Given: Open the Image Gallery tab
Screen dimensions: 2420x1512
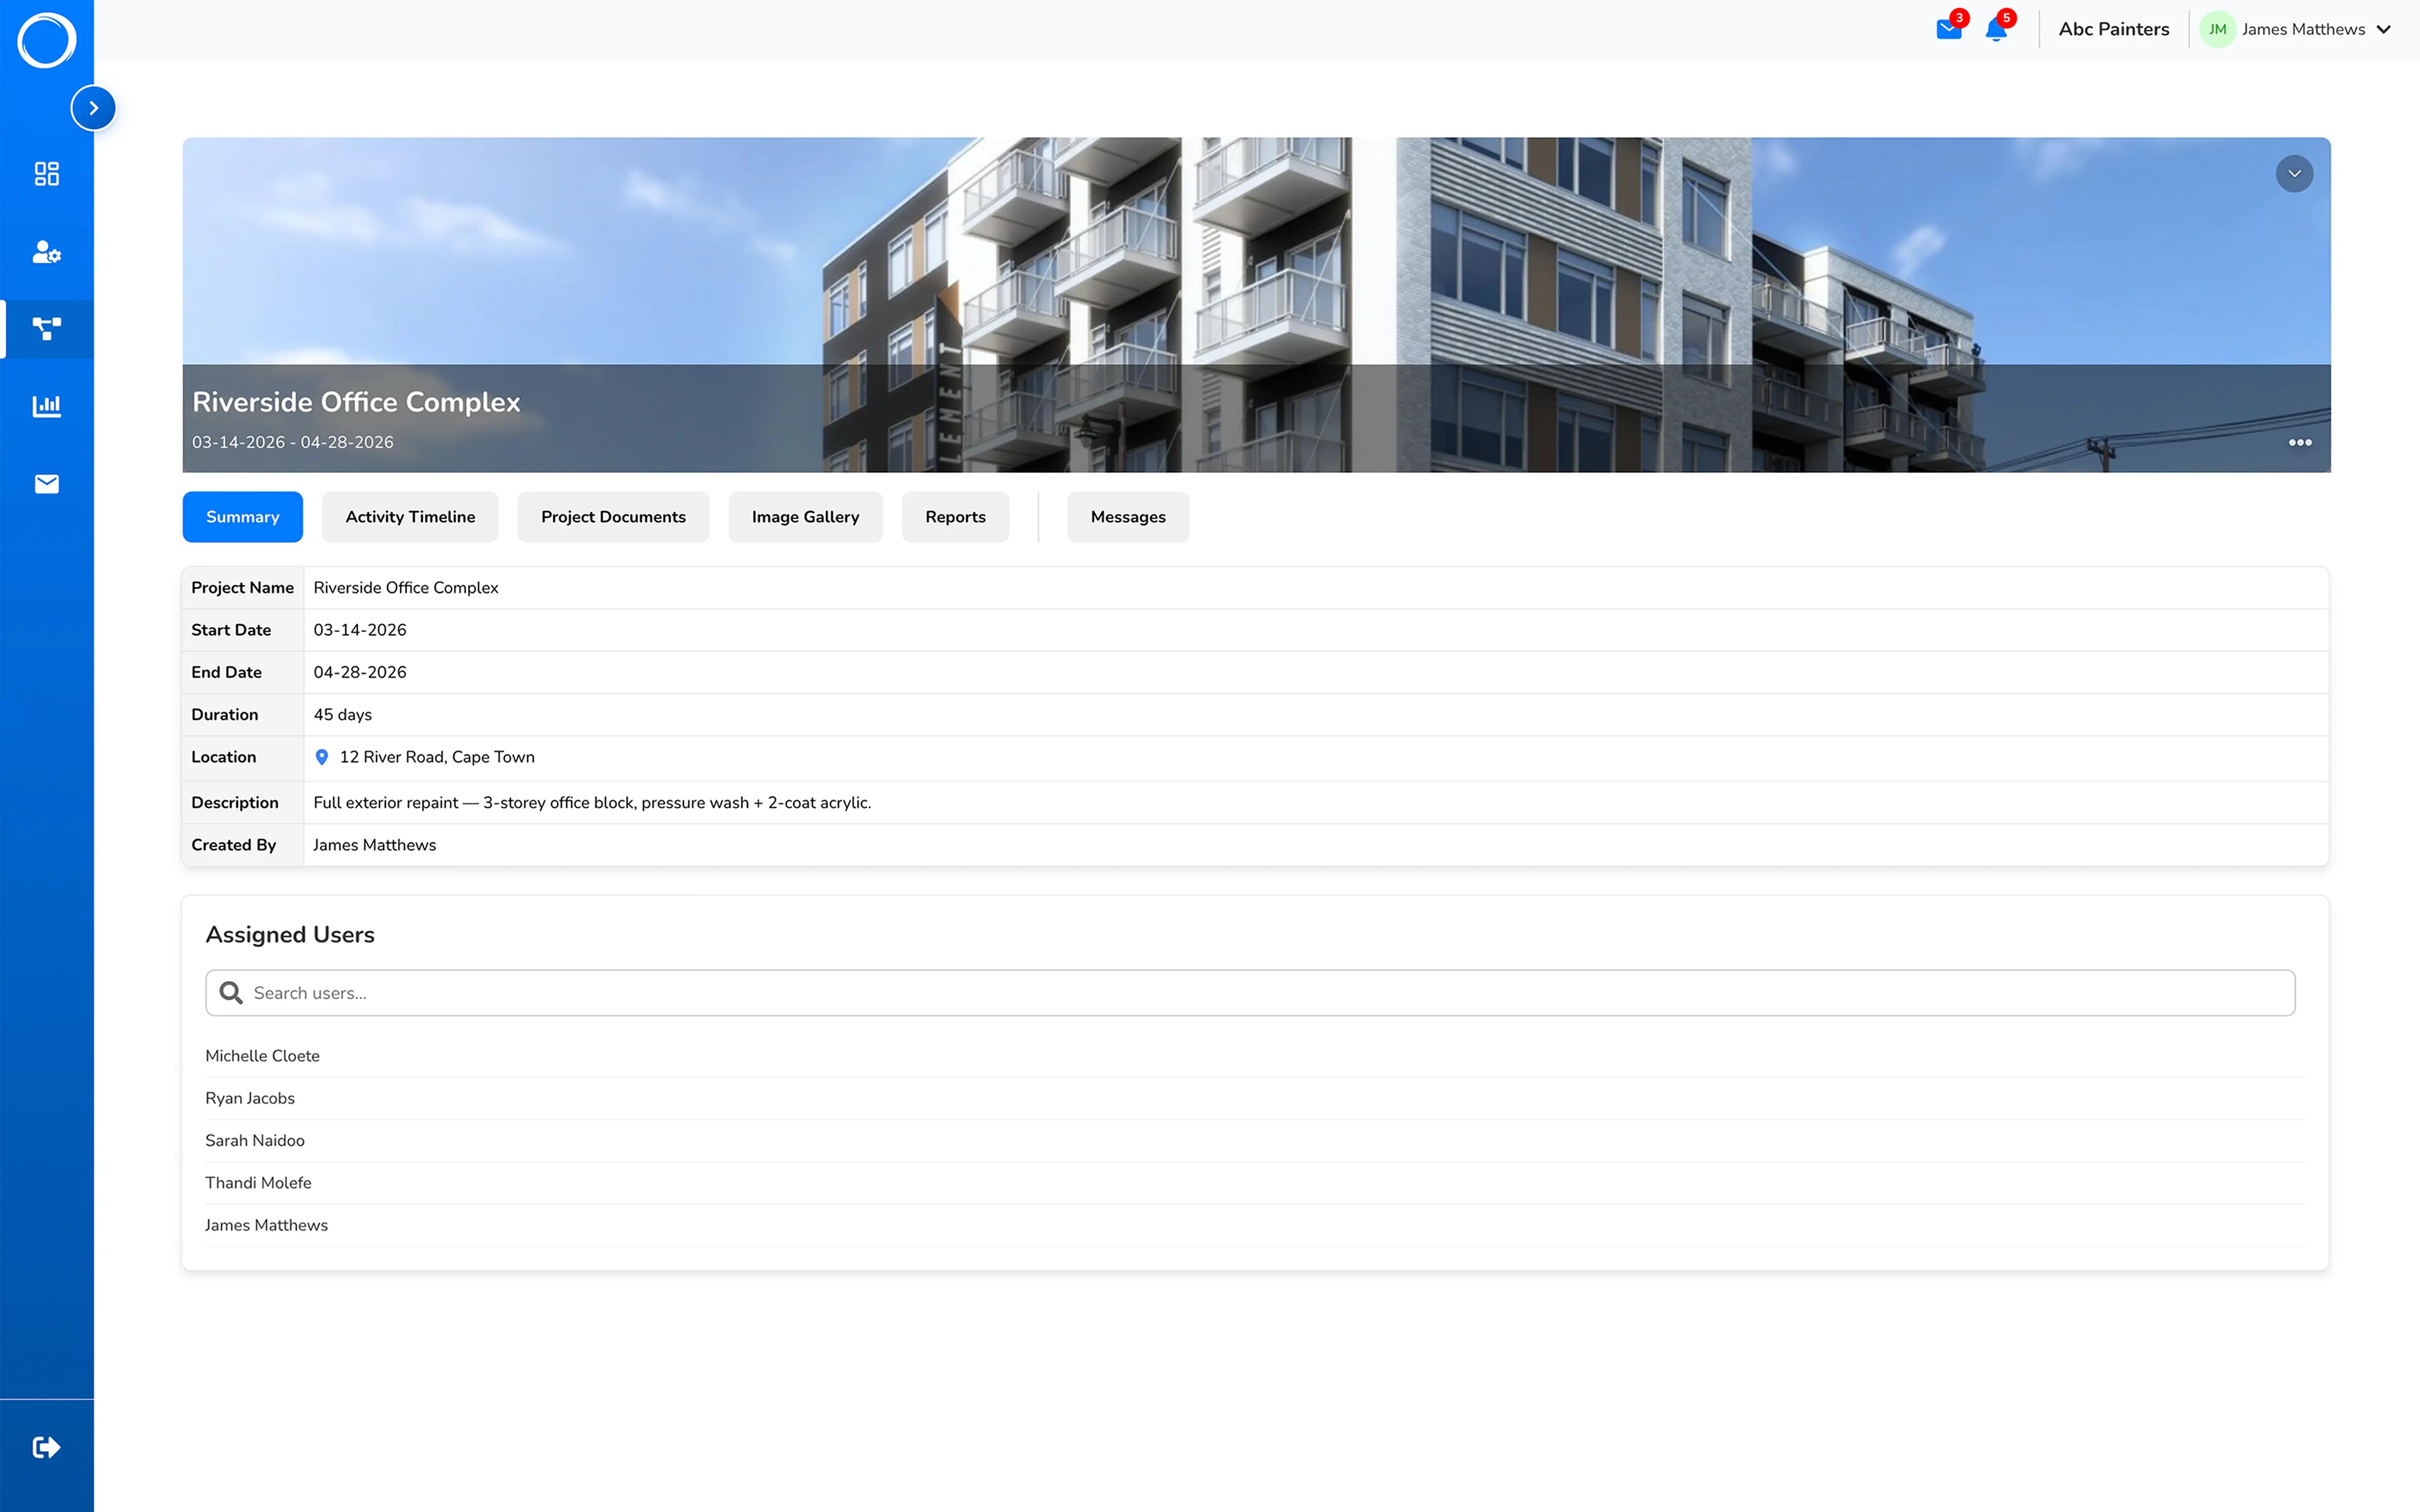Looking at the screenshot, I should pos(805,517).
